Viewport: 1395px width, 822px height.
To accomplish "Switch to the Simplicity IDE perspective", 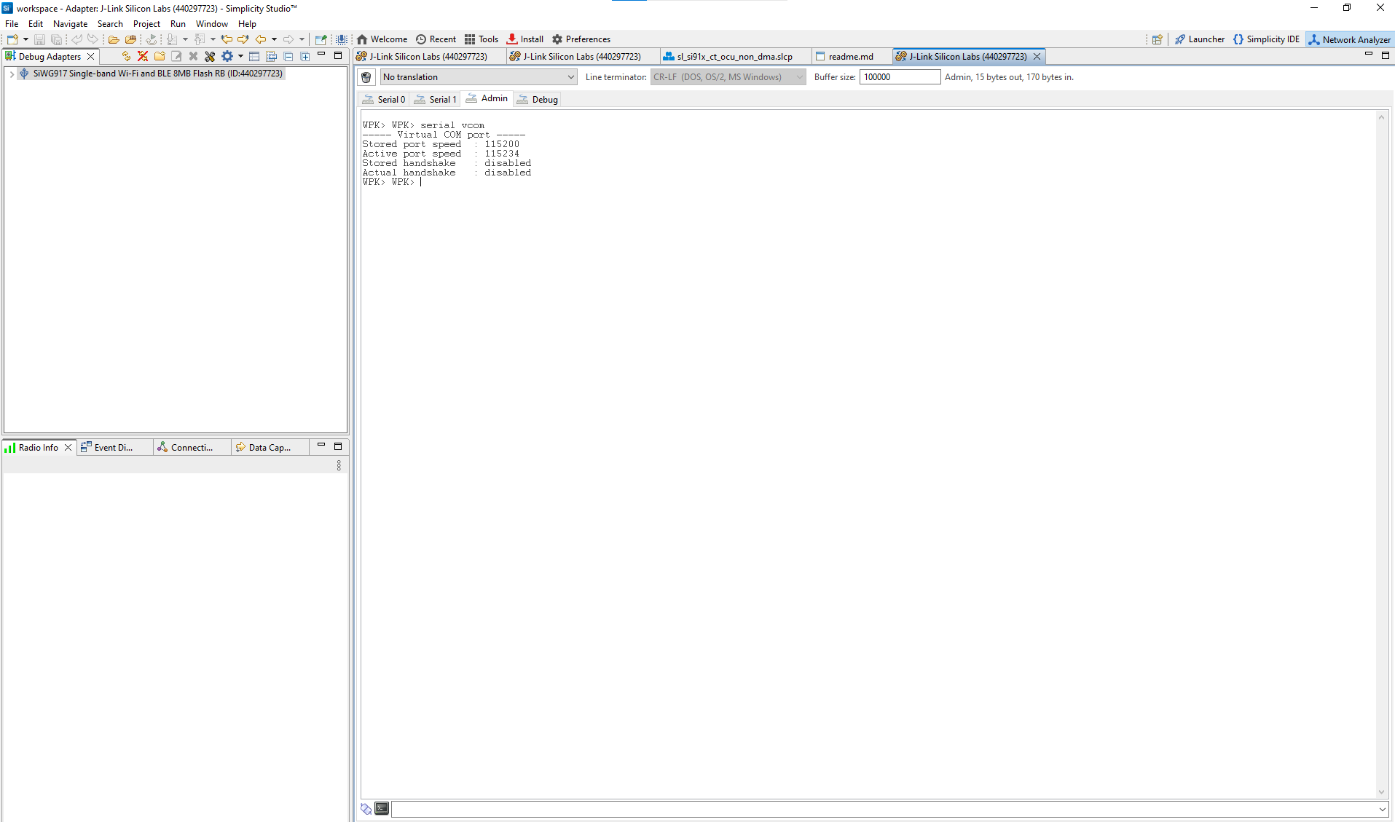I will [1266, 39].
